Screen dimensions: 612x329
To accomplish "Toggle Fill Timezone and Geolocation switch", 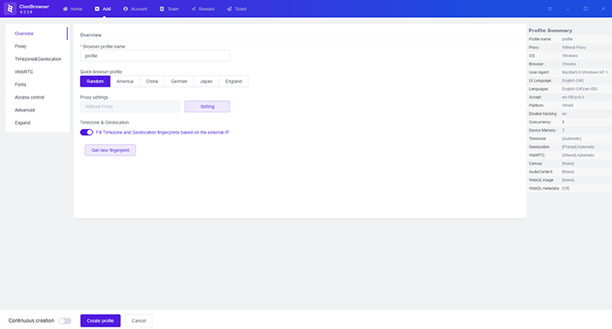I will click(86, 133).
